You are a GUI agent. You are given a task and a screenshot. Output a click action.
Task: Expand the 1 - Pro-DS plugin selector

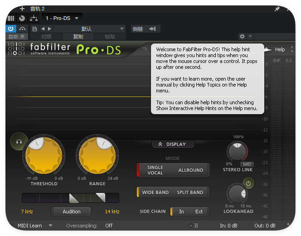point(62,18)
